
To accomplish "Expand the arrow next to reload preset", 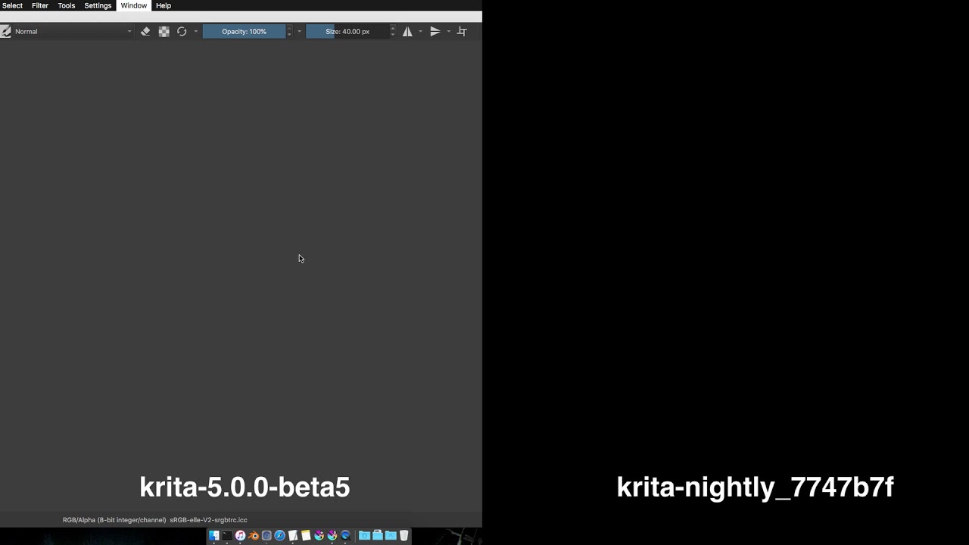I will [196, 31].
